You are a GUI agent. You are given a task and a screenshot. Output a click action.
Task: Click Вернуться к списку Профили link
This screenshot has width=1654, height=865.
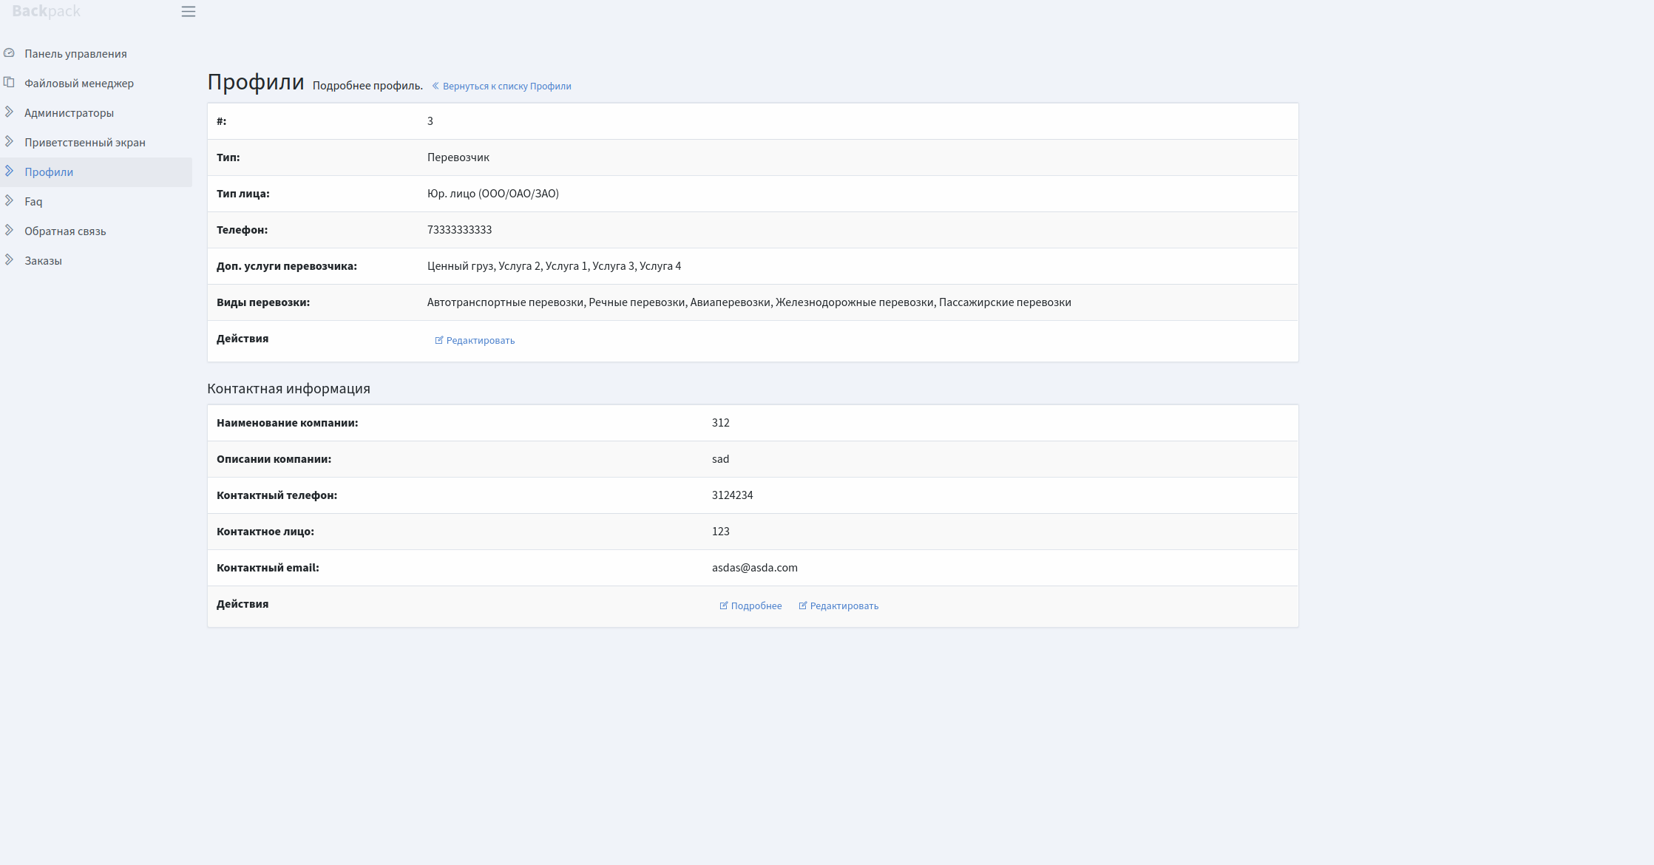(506, 86)
